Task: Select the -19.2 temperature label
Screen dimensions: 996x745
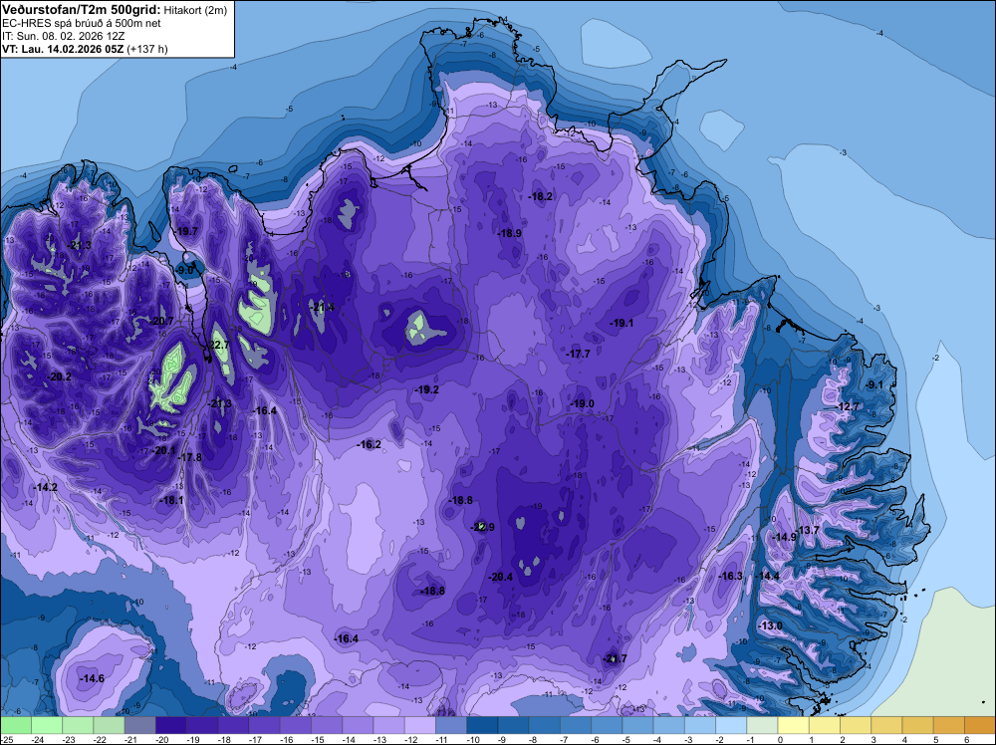Action: (x=426, y=389)
